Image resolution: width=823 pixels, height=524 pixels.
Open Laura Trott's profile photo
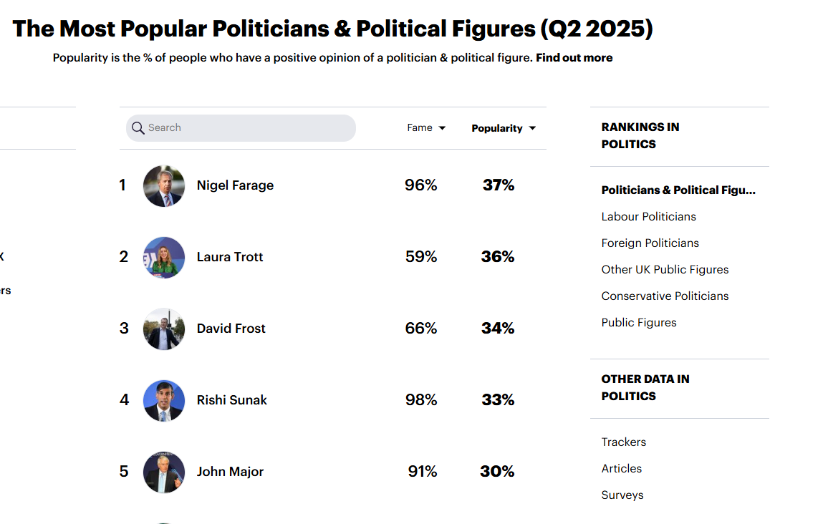click(164, 257)
